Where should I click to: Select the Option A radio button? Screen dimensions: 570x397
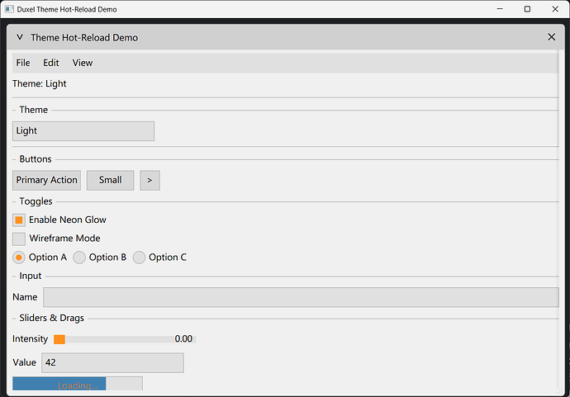19,258
